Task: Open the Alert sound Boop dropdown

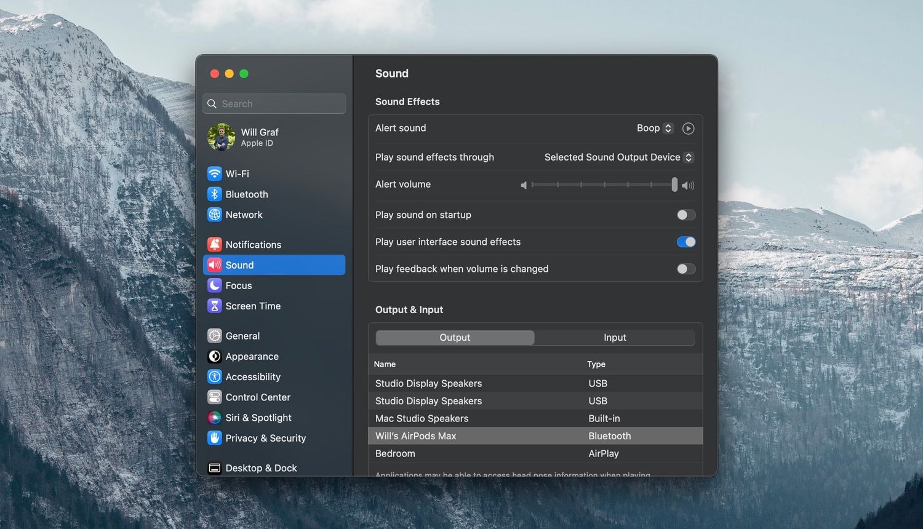Action: click(655, 128)
